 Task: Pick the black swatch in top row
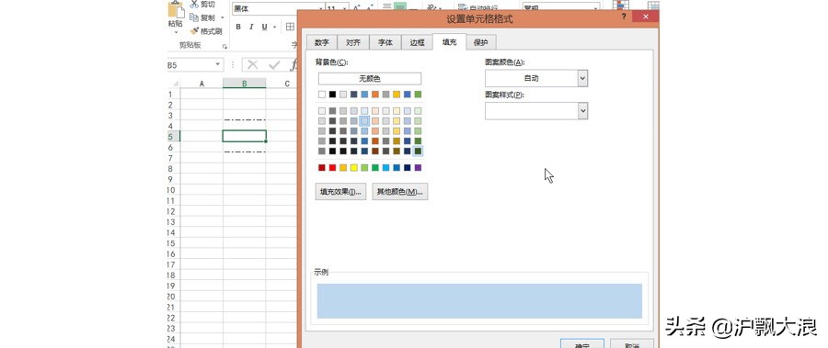pos(333,95)
